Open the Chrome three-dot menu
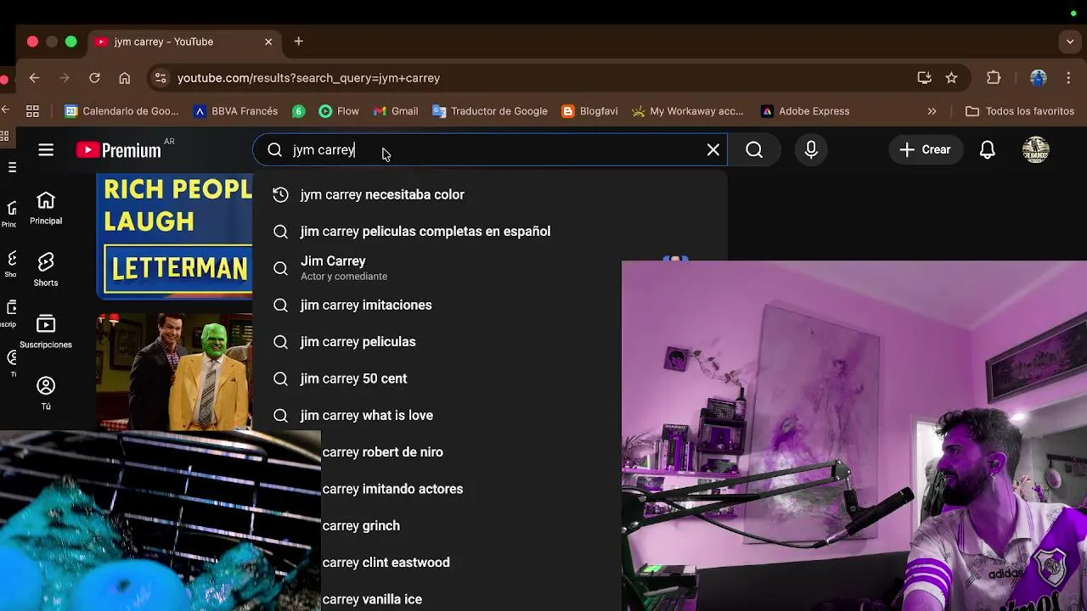Viewport: 1087px width, 611px height. pyautogui.click(x=1069, y=78)
